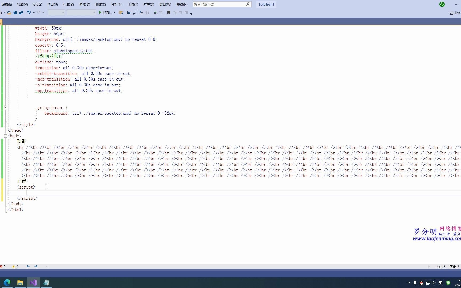
Task: Open the 测试(S) menu
Action: point(101,4)
